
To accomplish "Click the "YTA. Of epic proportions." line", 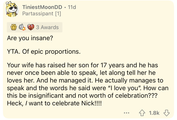I will point(43,52).
